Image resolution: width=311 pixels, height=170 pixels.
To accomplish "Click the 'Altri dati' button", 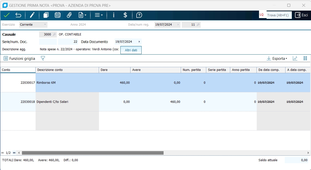I will click(x=131, y=50).
